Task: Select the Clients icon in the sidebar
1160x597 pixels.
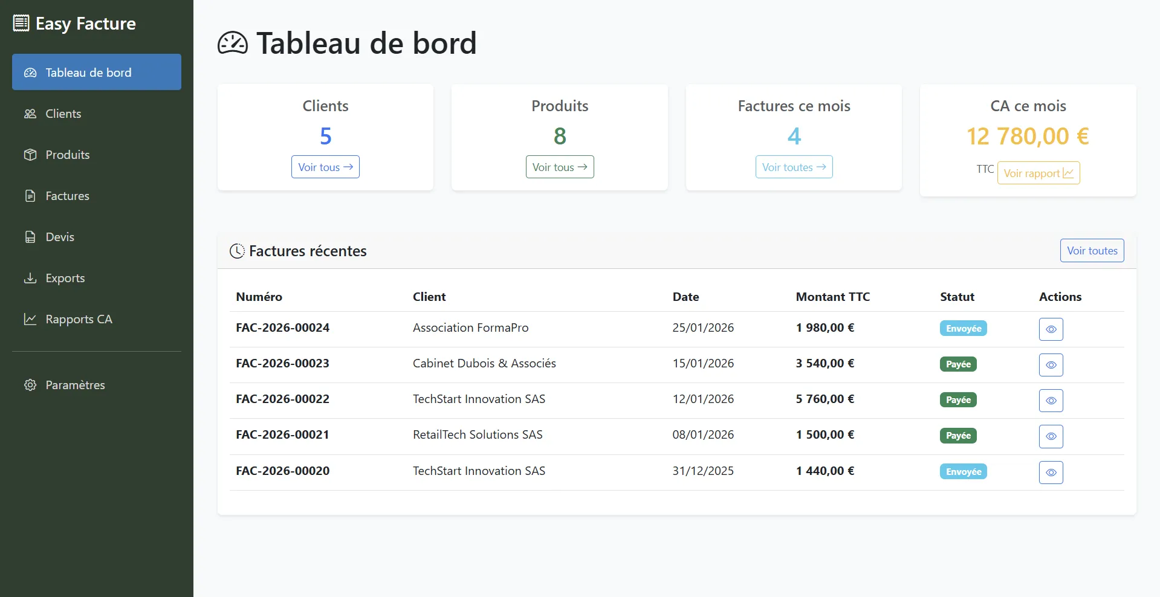Action: coord(30,114)
